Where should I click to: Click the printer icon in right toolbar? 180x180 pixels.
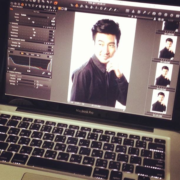pos(160,14)
